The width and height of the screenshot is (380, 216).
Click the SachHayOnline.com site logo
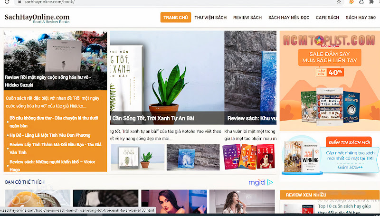pos(37,19)
